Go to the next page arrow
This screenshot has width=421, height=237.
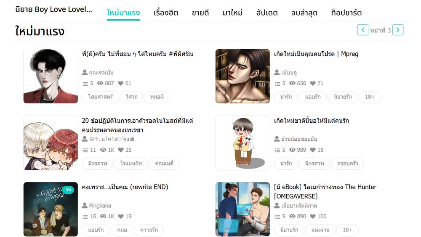click(398, 30)
